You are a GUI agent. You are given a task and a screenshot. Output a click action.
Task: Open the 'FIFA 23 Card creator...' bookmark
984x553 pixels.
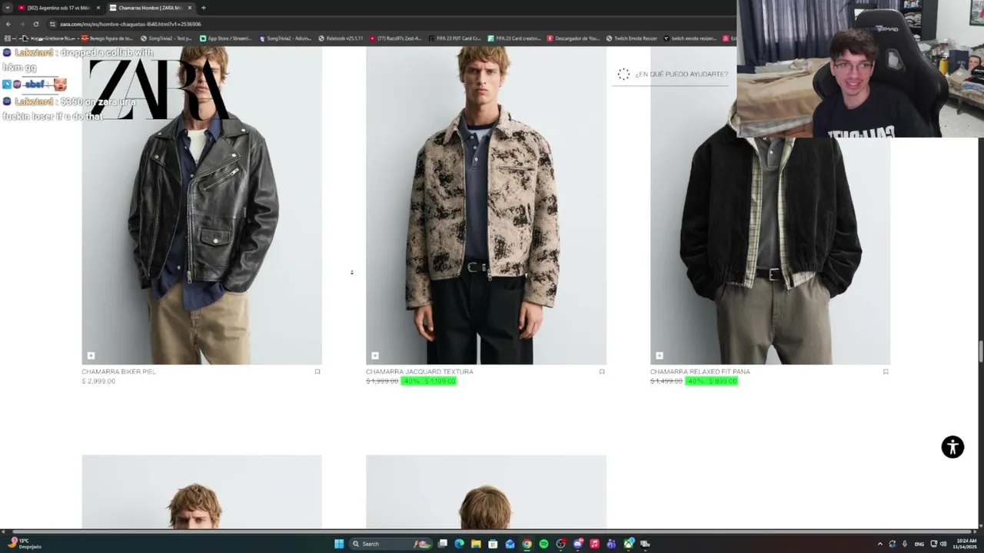515,38
